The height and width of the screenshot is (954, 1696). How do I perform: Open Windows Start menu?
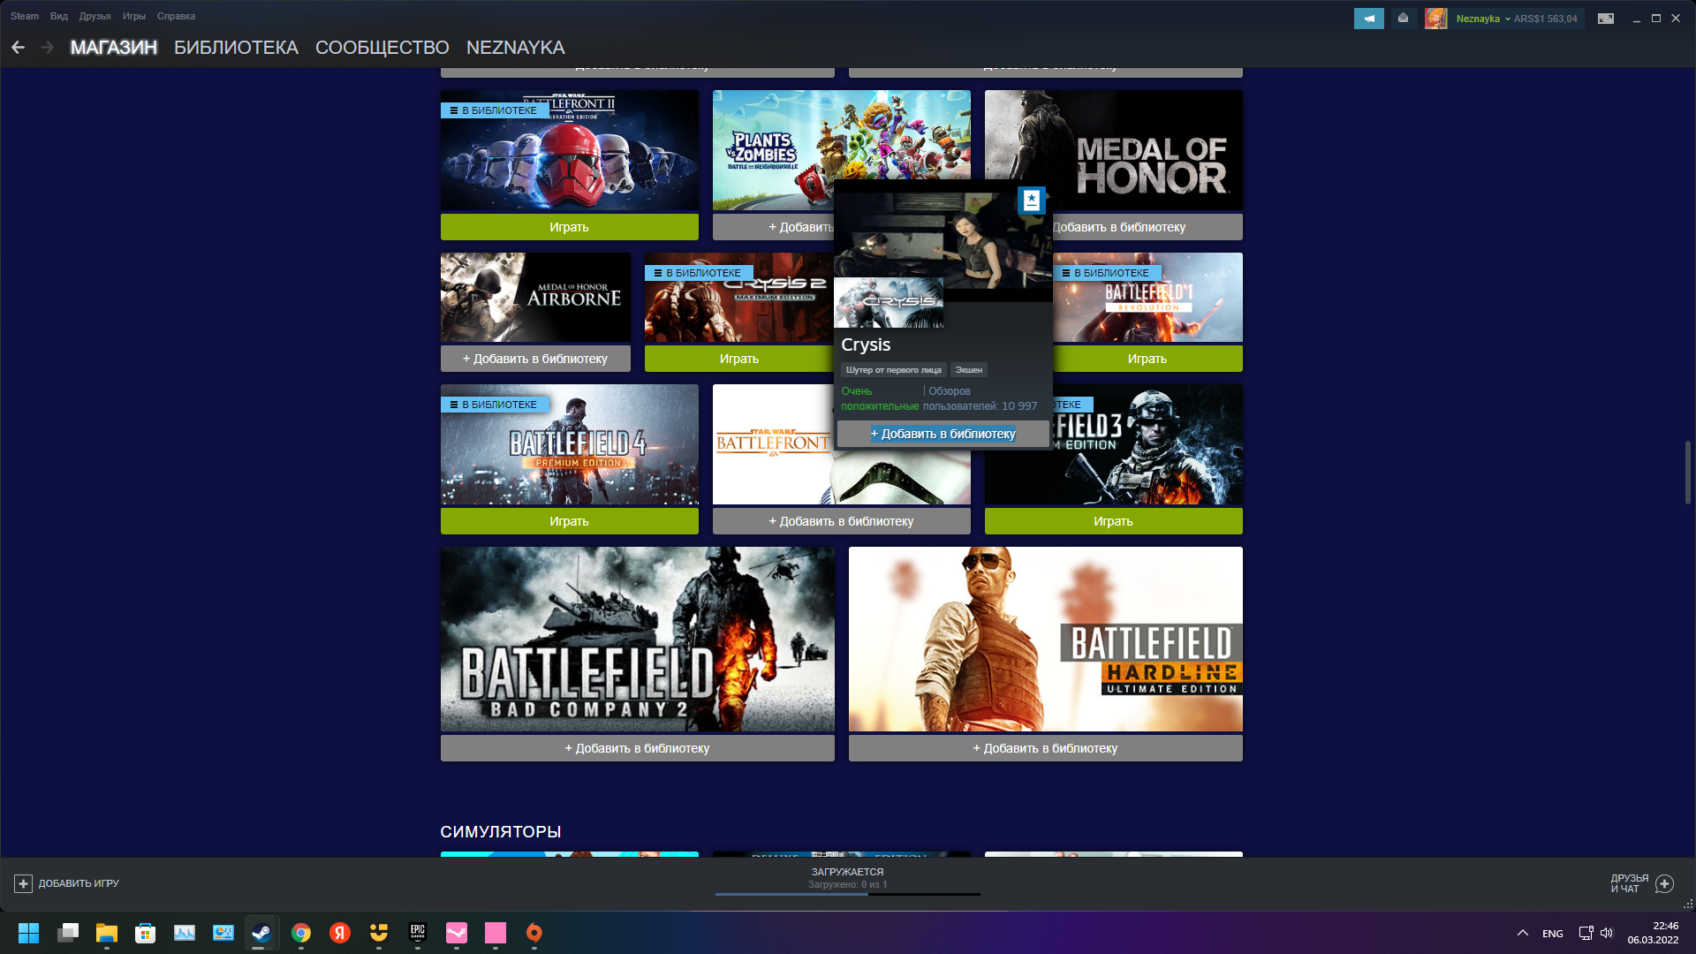[x=29, y=933]
